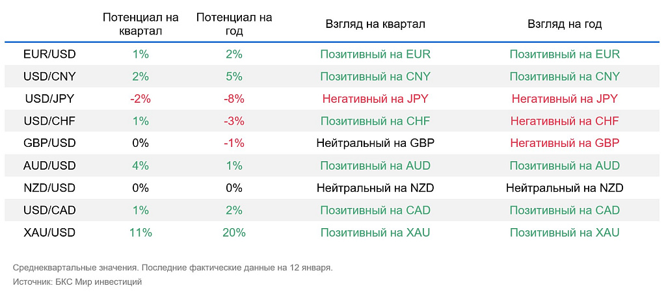The height and width of the screenshot is (299, 666).
Task: Click the "Потенциал на квартал" column header
Action: click(x=140, y=24)
